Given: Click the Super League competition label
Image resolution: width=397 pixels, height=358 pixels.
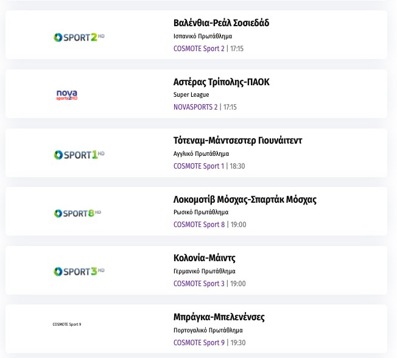Looking at the screenshot, I should [x=191, y=95].
